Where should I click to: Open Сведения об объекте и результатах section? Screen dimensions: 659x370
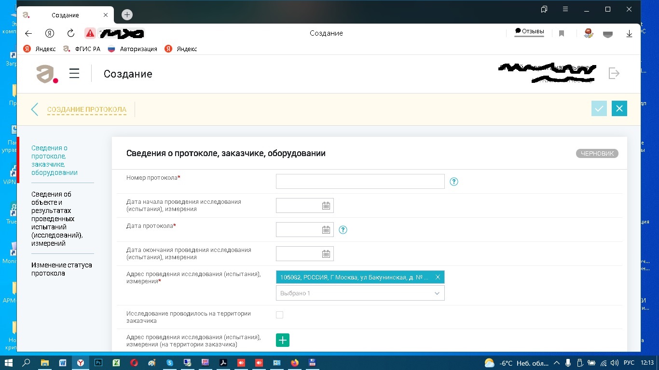tap(58, 219)
